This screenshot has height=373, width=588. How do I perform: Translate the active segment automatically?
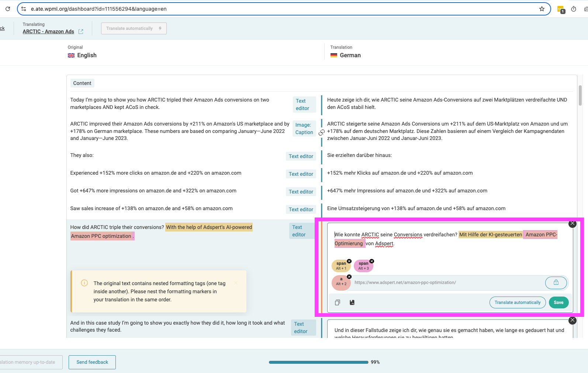[518, 302]
